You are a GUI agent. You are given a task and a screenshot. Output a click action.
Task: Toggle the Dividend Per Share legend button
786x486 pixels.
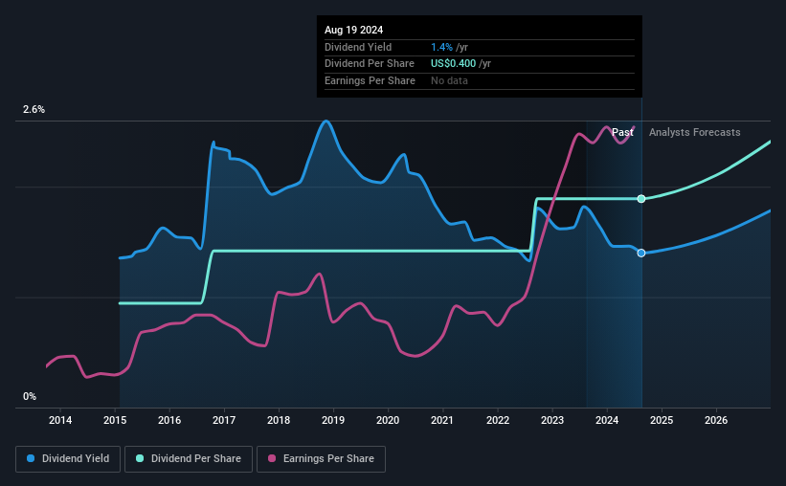(189, 459)
